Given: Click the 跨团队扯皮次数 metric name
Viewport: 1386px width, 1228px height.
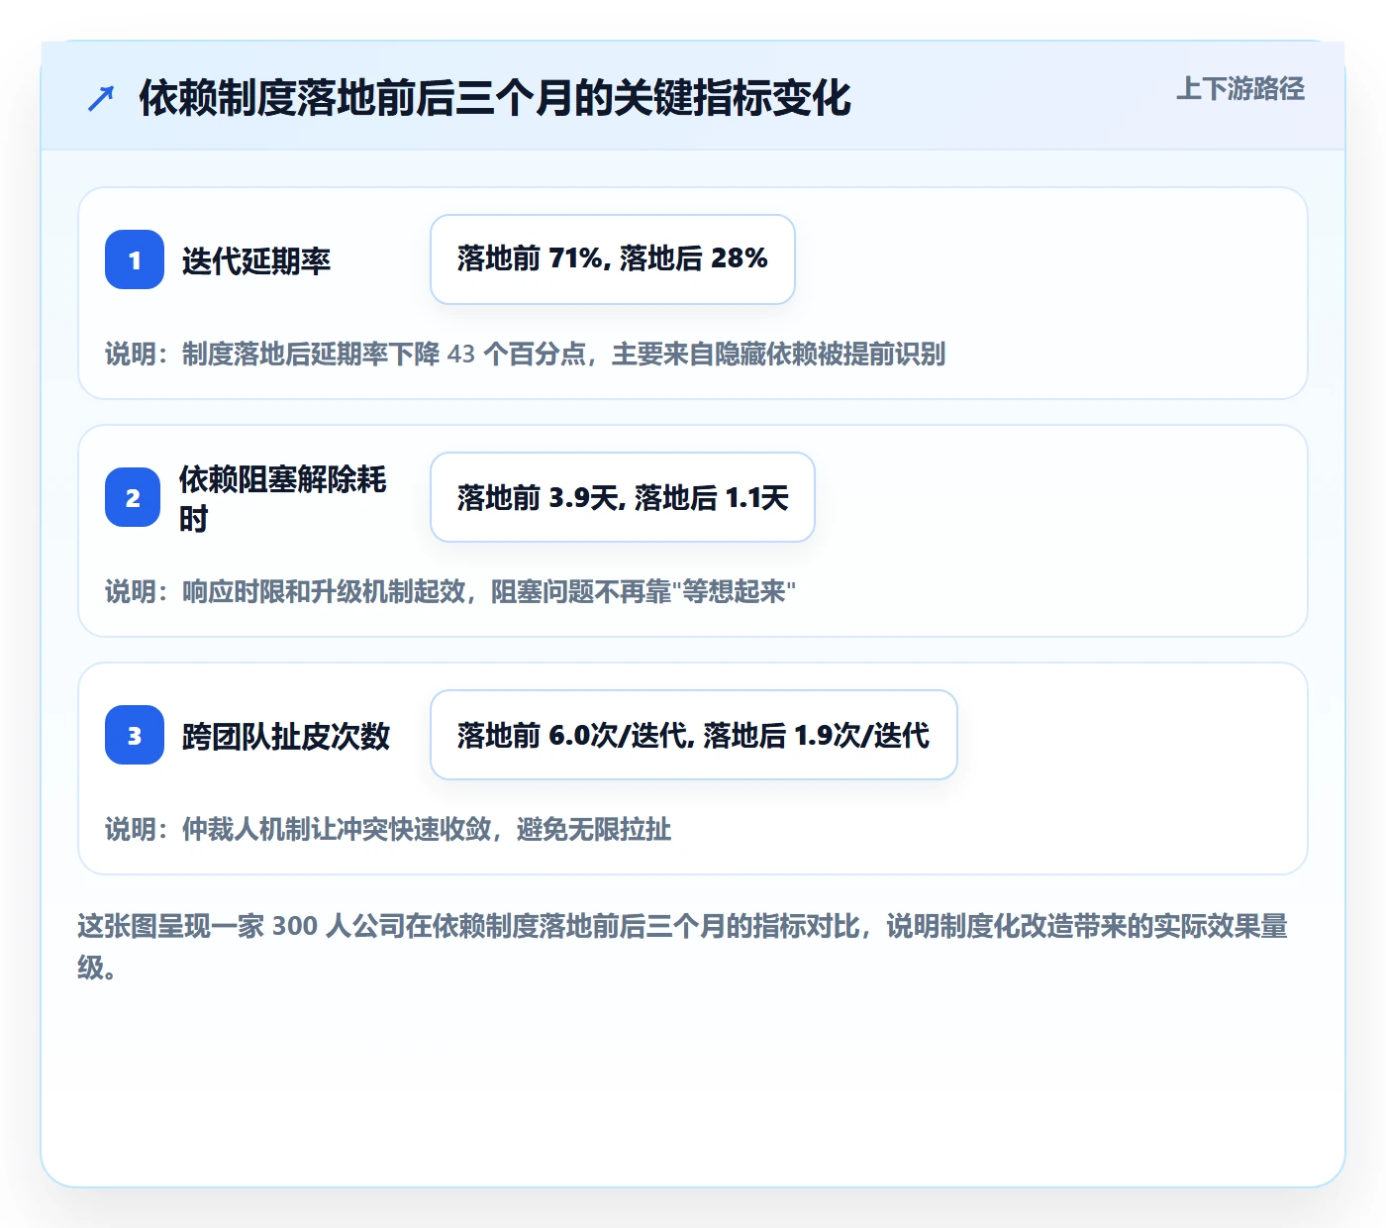Looking at the screenshot, I should [x=286, y=736].
